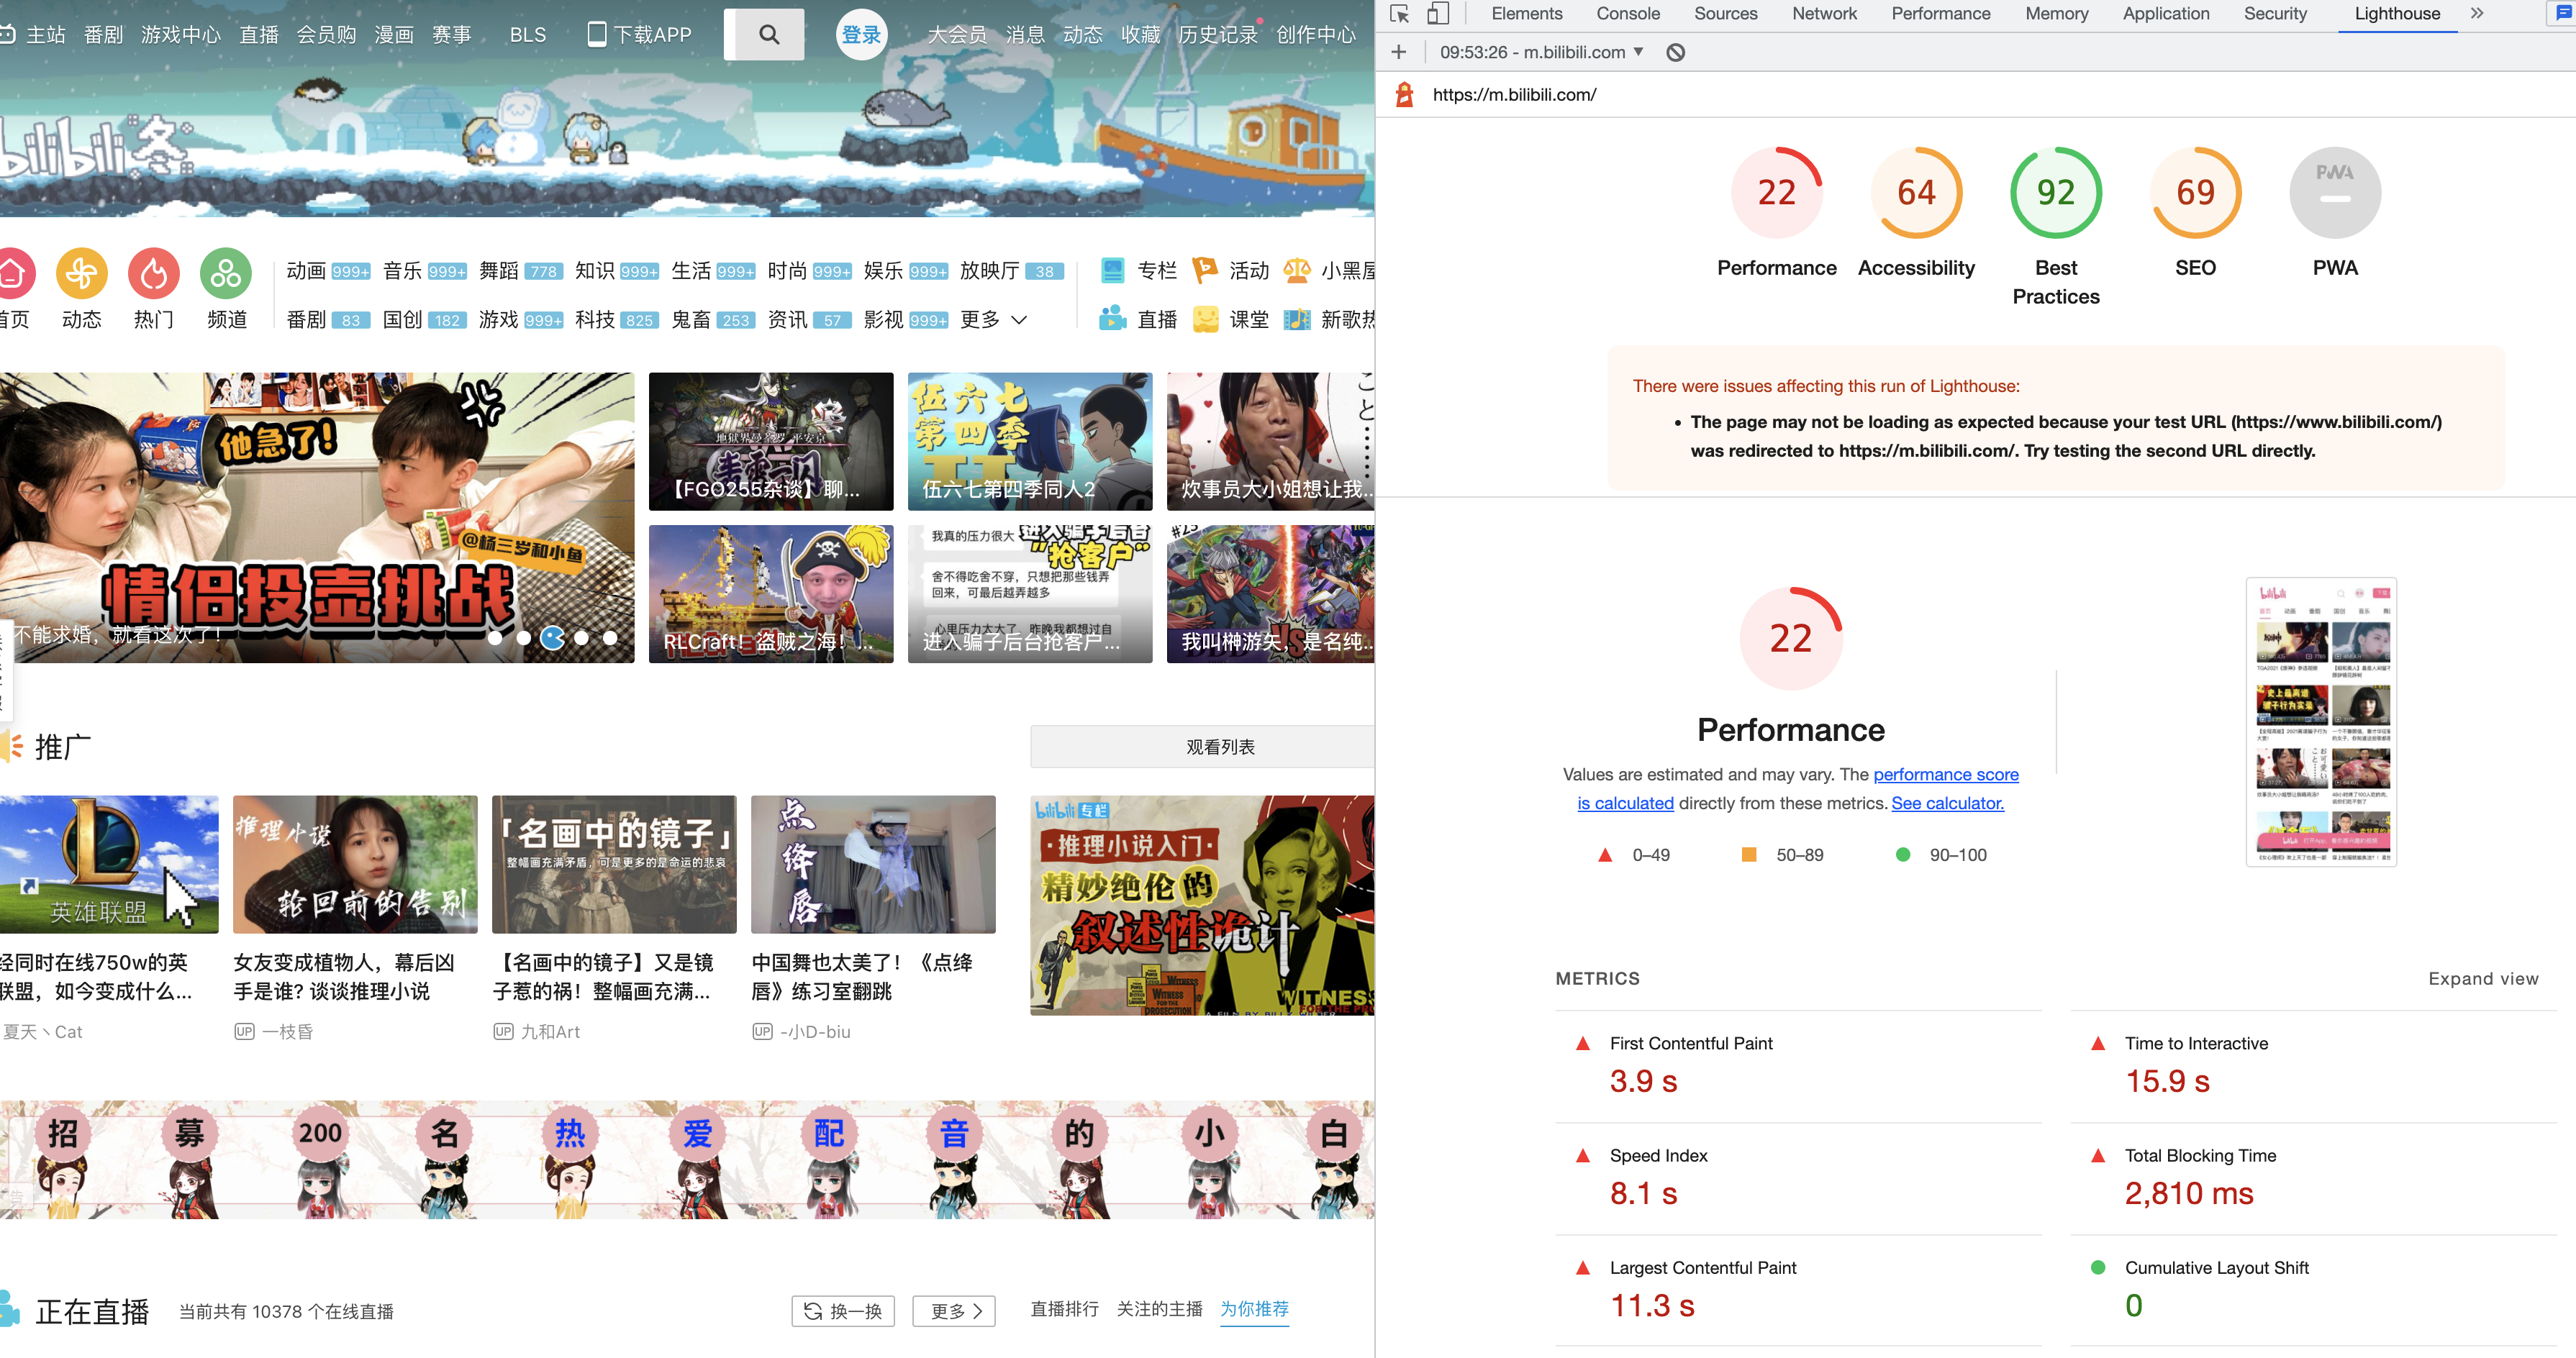The image size is (2576, 1358).
Task: Switch to the Network tab
Action: tap(1823, 14)
